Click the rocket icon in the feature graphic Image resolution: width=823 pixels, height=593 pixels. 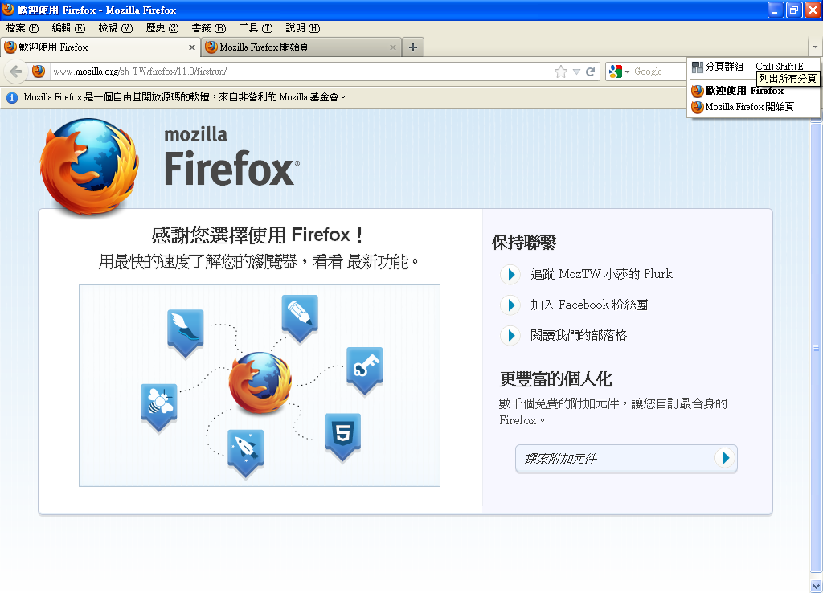(246, 454)
